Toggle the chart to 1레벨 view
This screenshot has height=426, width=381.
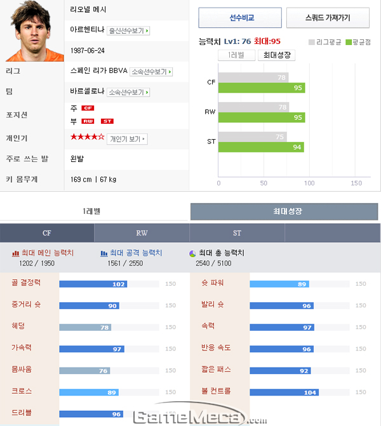click(236, 55)
